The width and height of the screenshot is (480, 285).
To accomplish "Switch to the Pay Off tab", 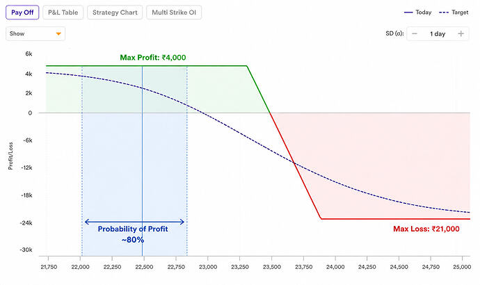I will (22, 13).
